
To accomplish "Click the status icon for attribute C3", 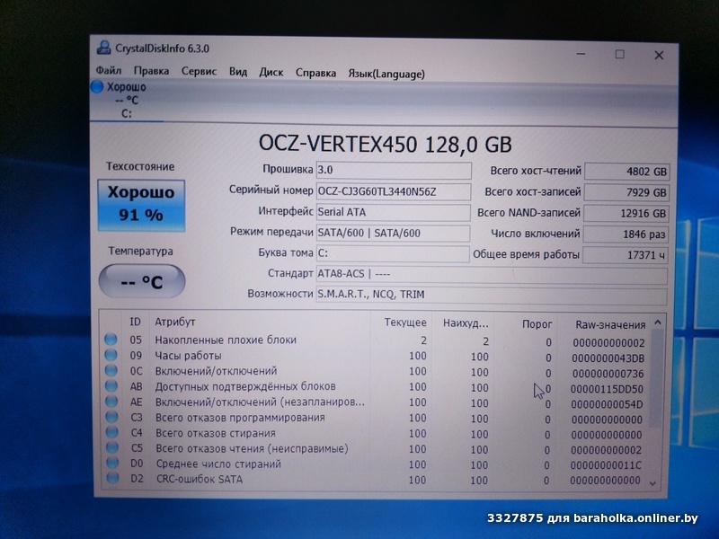I will [111, 417].
